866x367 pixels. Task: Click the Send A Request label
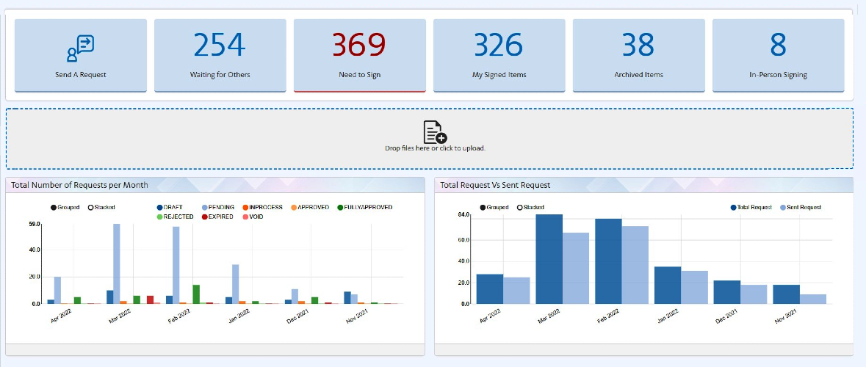[x=81, y=75]
